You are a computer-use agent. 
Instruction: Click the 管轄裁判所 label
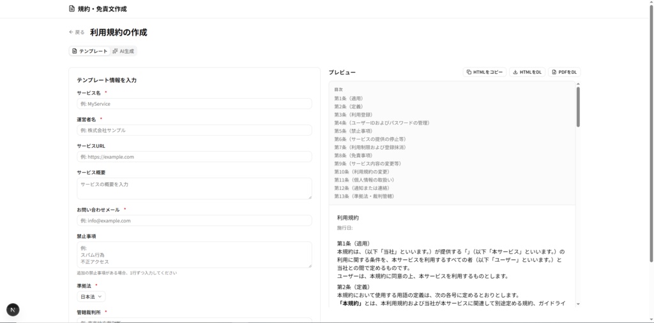coord(88,312)
